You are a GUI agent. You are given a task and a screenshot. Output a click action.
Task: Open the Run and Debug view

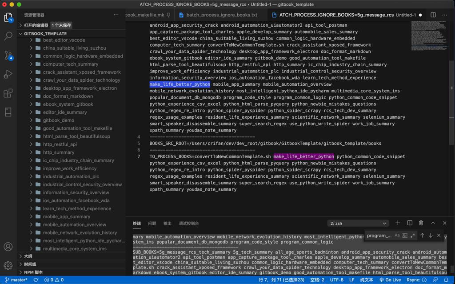8,74
